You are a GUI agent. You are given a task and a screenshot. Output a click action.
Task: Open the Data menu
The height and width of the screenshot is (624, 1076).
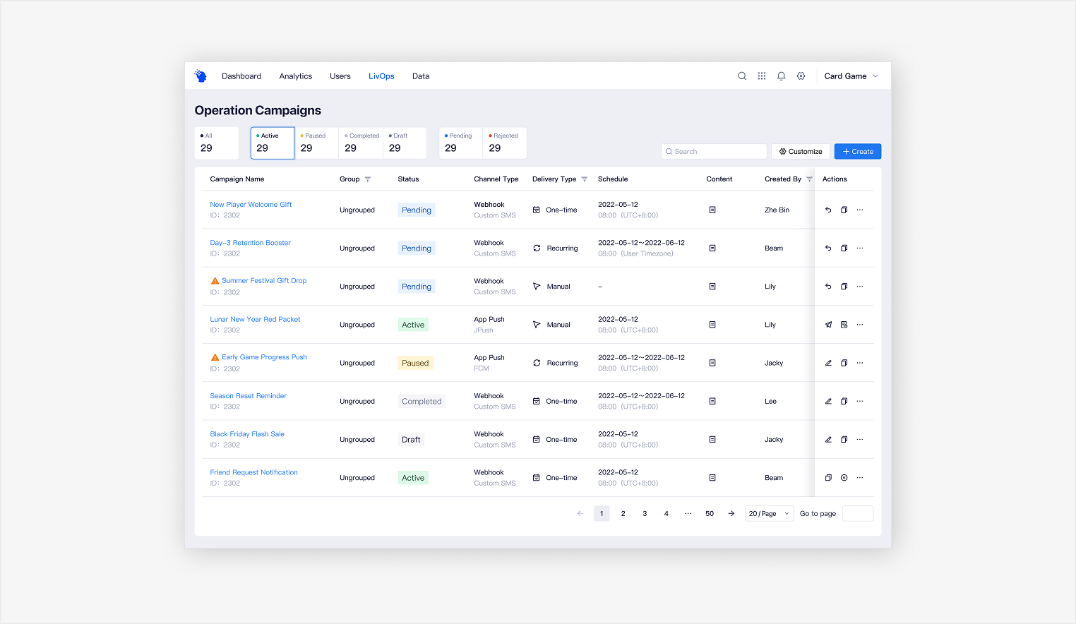421,76
